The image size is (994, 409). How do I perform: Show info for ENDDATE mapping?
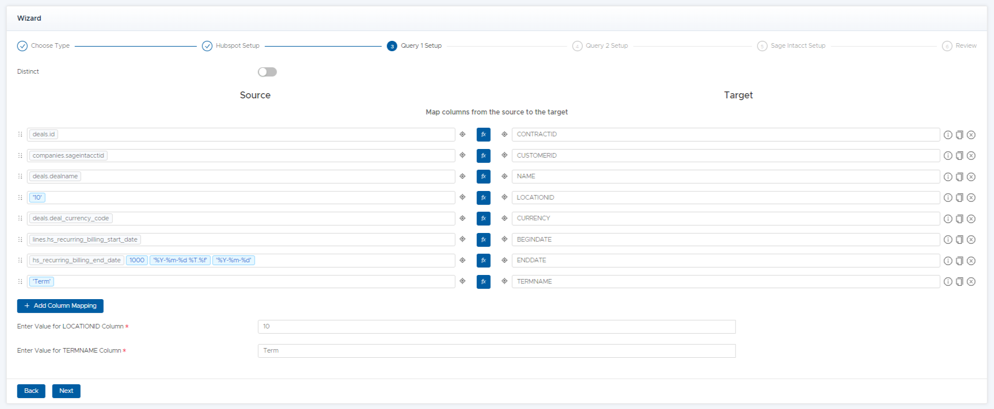(948, 261)
